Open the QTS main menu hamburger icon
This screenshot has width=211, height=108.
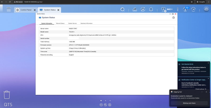[x=9, y=9]
